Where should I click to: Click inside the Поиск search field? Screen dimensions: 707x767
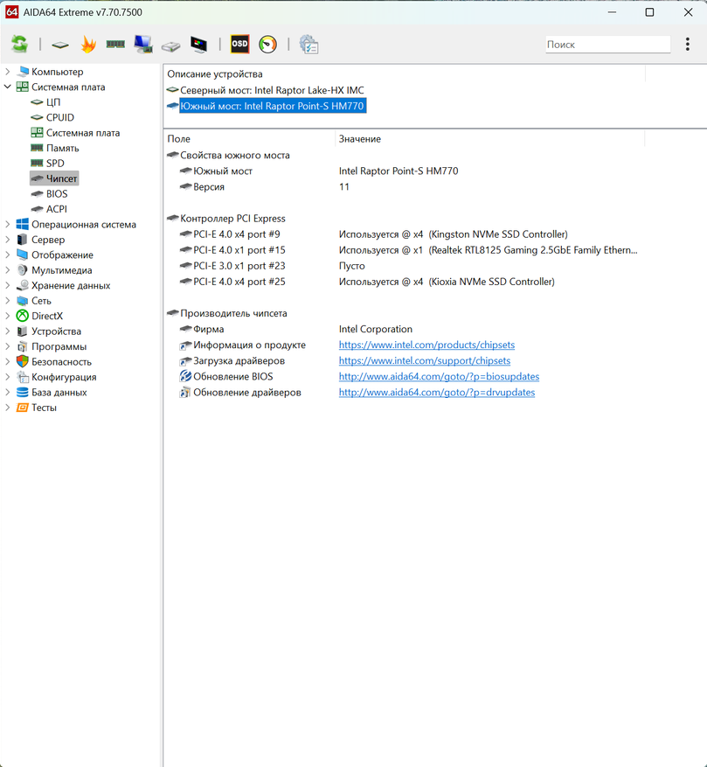click(607, 45)
